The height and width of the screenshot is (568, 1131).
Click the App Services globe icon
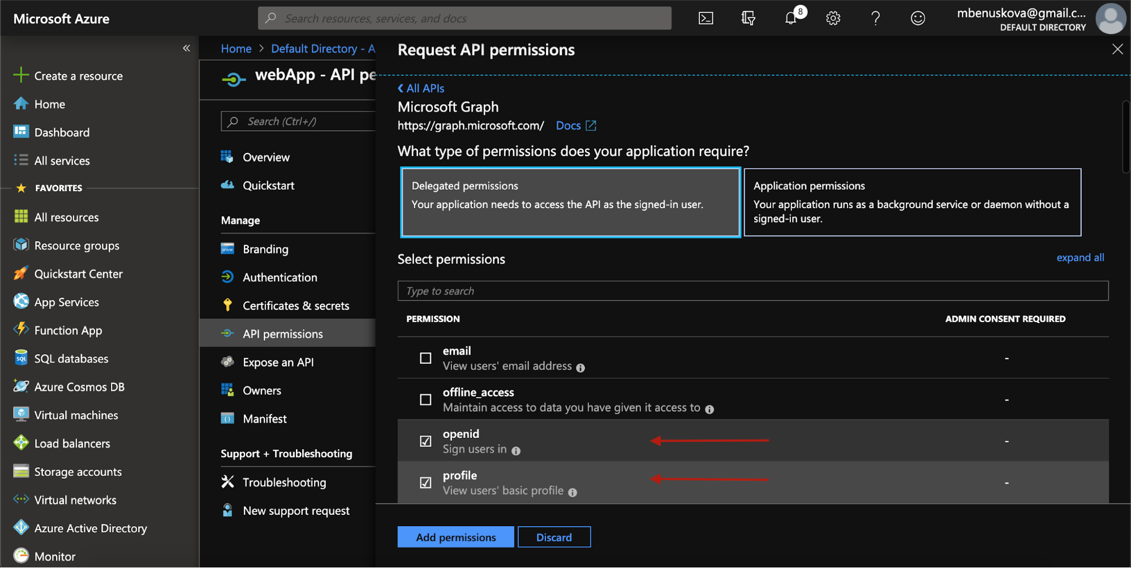[x=21, y=302]
